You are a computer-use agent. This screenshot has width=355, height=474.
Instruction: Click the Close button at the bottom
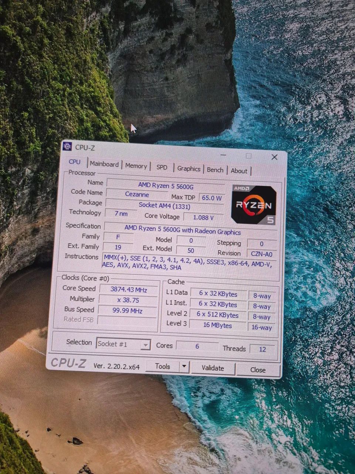(x=258, y=370)
